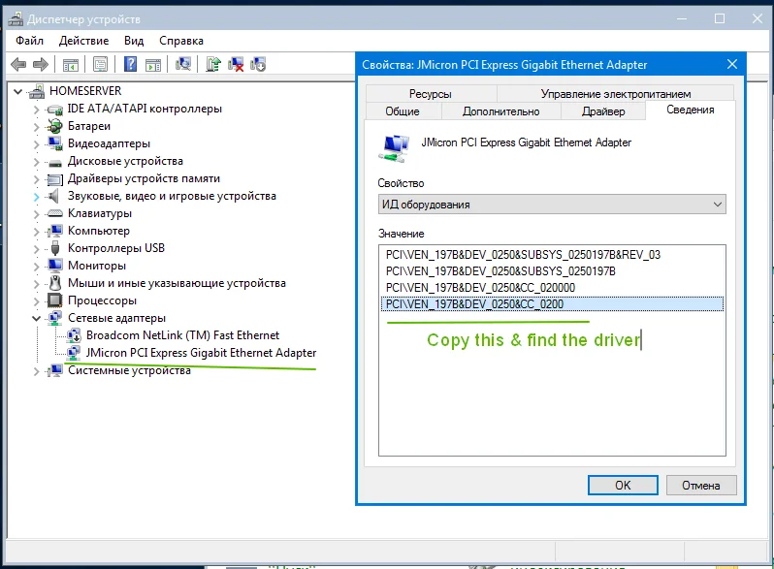Click the Update driver toolbar icon
774x569 pixels.
coord(213,64)
